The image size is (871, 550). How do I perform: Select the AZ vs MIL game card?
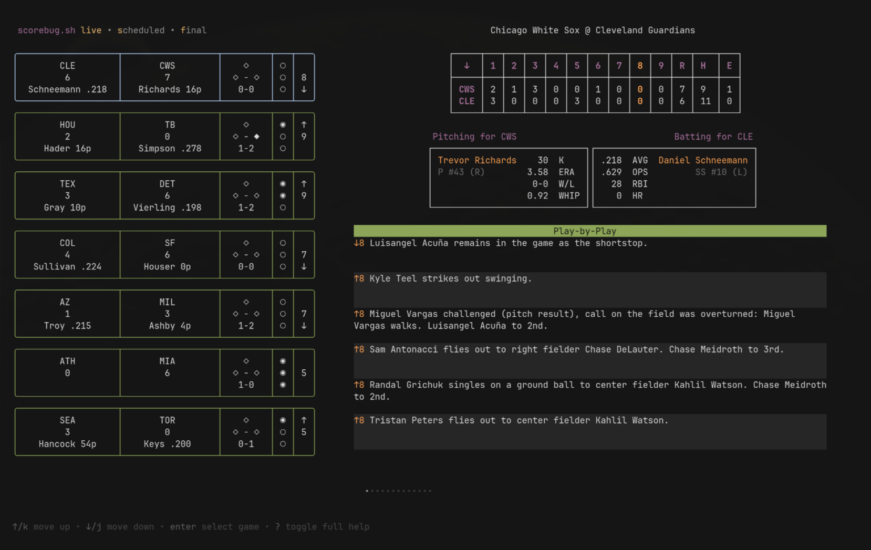pos(164,314)
